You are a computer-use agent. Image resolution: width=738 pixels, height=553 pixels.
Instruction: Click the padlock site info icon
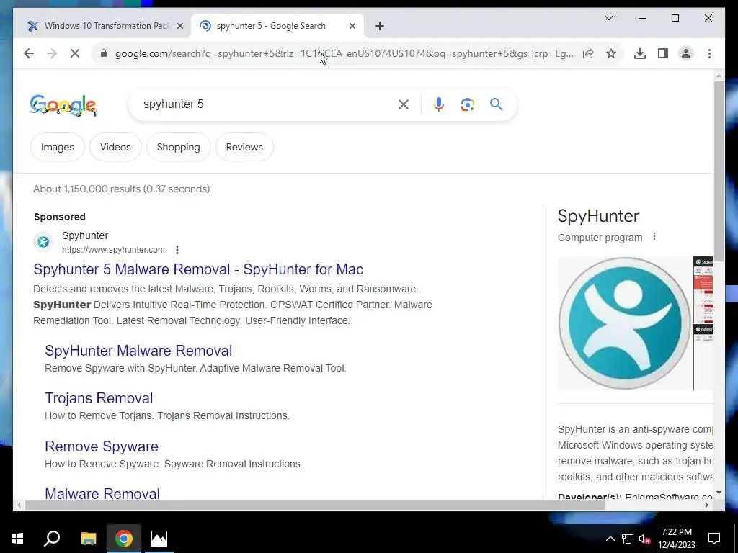tap(104, 53)
